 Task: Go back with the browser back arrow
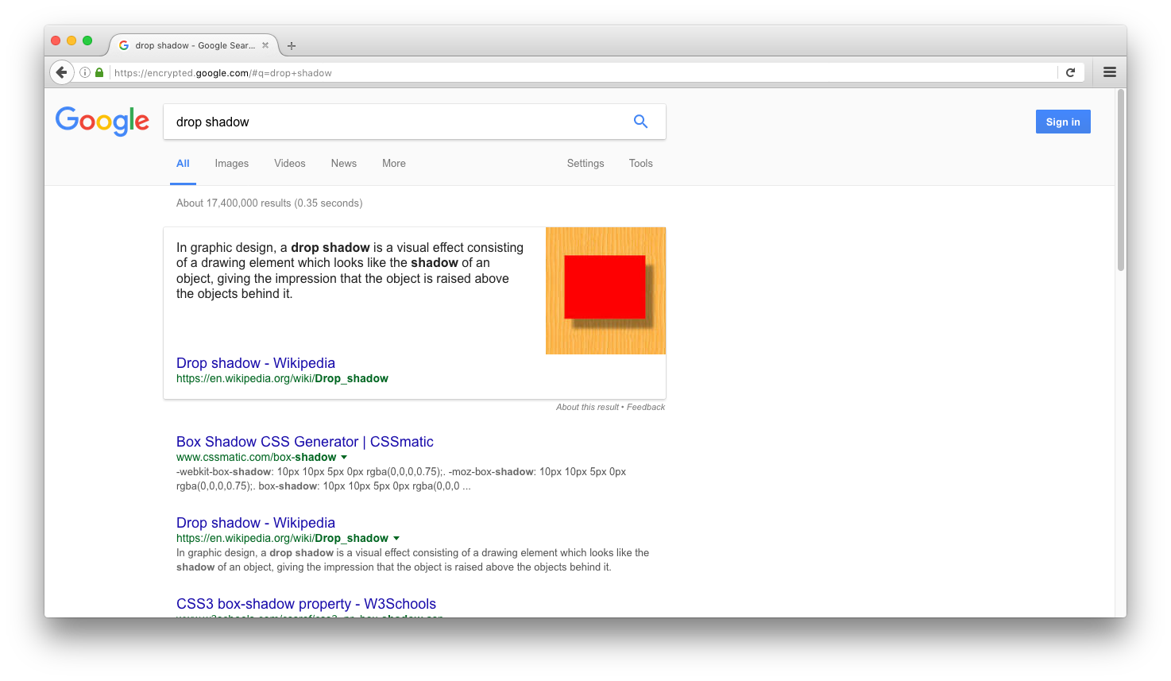pyautogui.click(x=62, y=72)
